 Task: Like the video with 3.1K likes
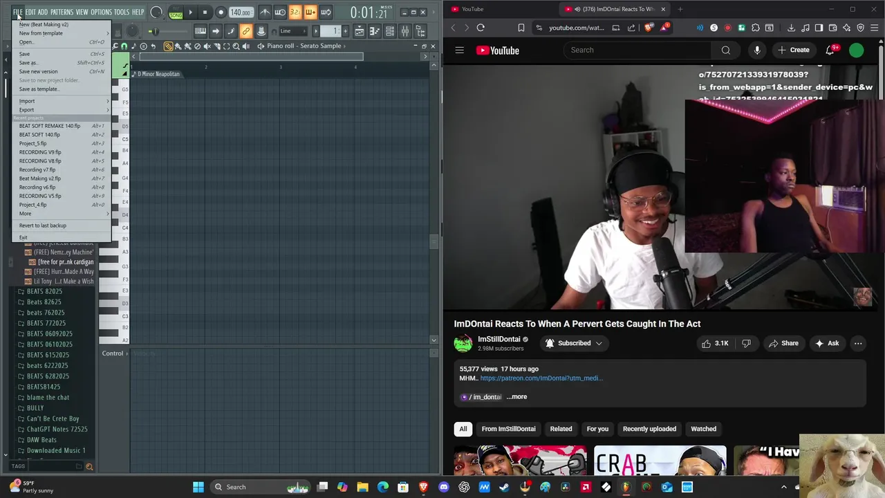tap(714, 343)
